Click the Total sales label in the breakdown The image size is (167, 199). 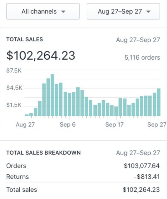click(22, 190)
